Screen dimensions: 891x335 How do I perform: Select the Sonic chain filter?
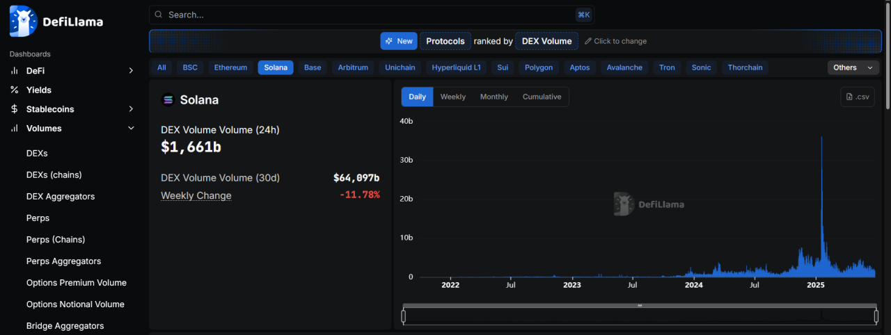tap(701, 67)
